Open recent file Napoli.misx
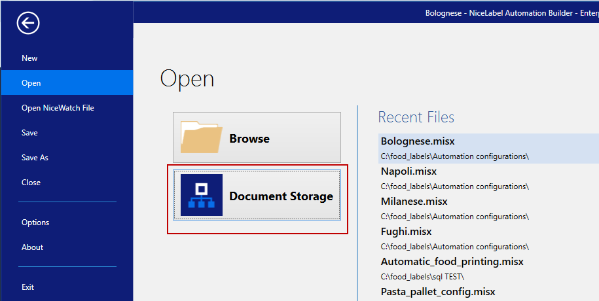 pos(408,171)
